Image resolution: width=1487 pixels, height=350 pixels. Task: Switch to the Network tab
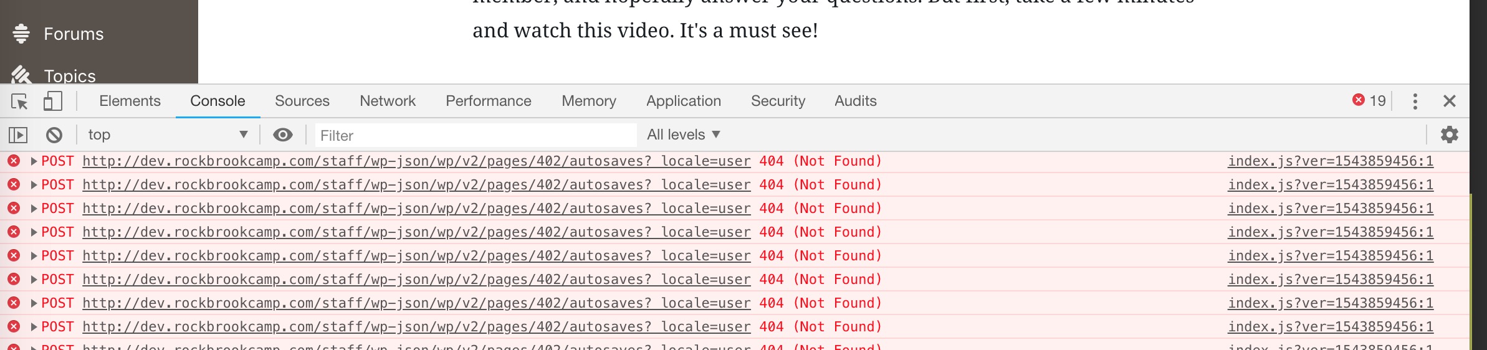pos(388,101)
